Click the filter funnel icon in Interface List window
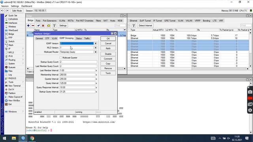The width and height of the screenshot is (253, 142). (x=134, y=25)
